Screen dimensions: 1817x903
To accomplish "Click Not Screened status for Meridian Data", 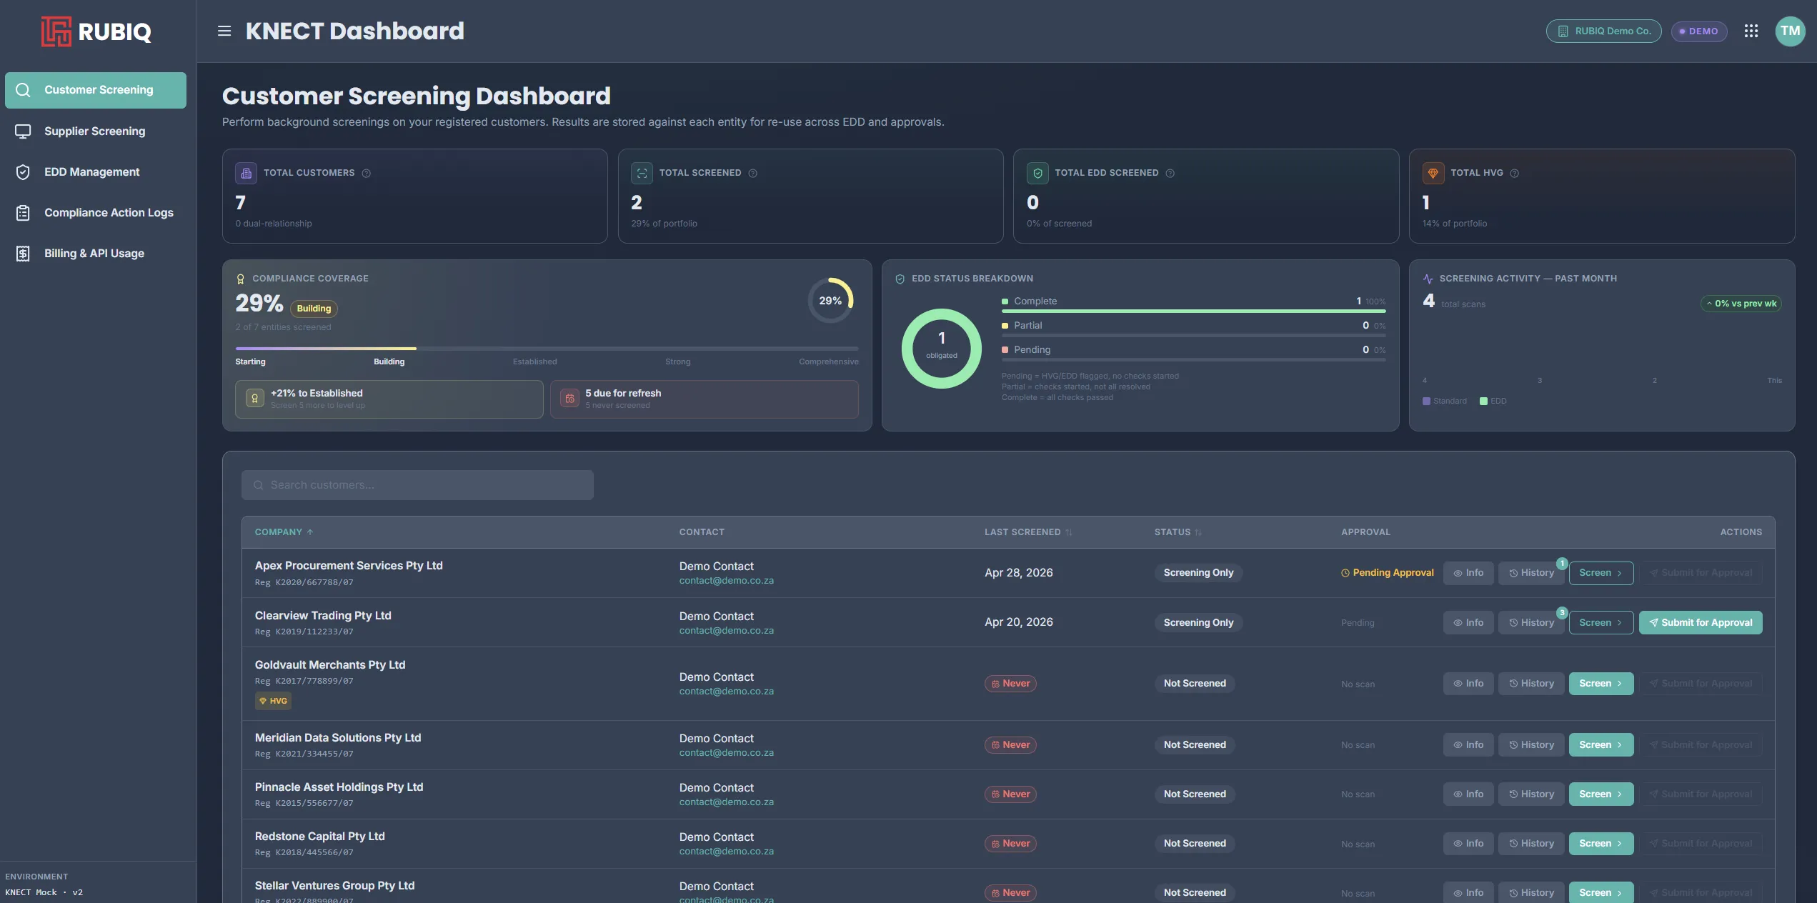I will (x=1194, y=745).
